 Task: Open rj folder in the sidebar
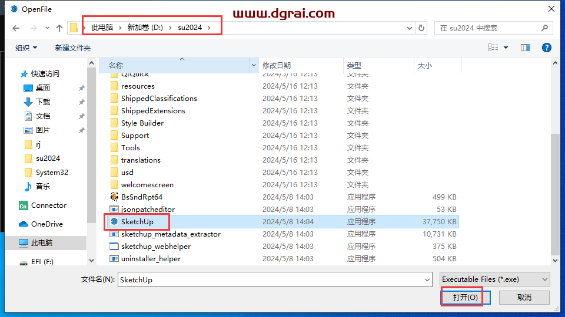tap(38, 144)
